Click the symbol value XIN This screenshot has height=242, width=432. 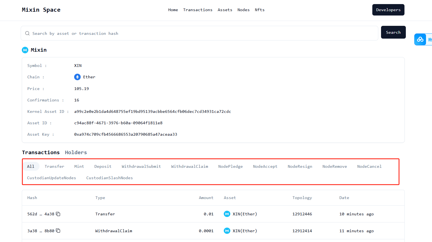pyautogui.click(x=78, y=66)
